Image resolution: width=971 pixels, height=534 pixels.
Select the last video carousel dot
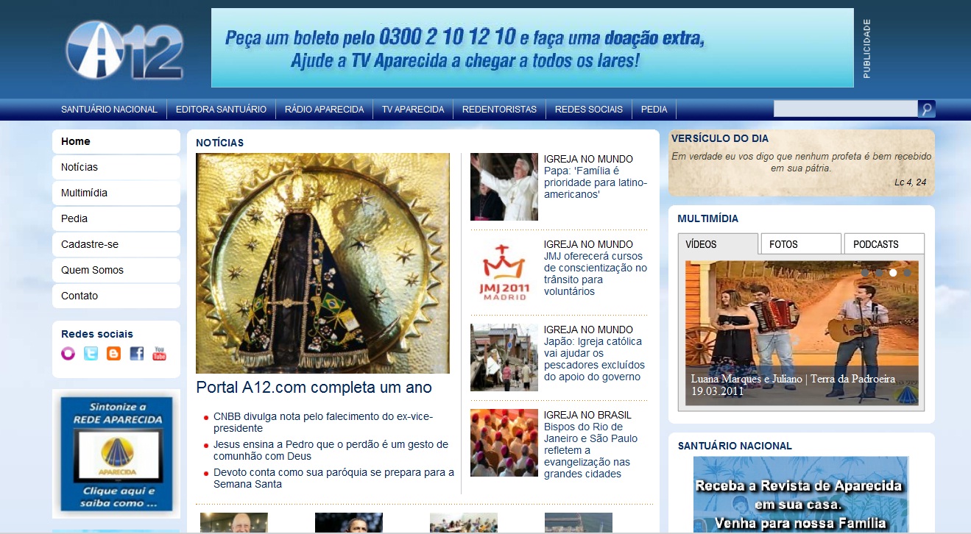coord(907,273)
